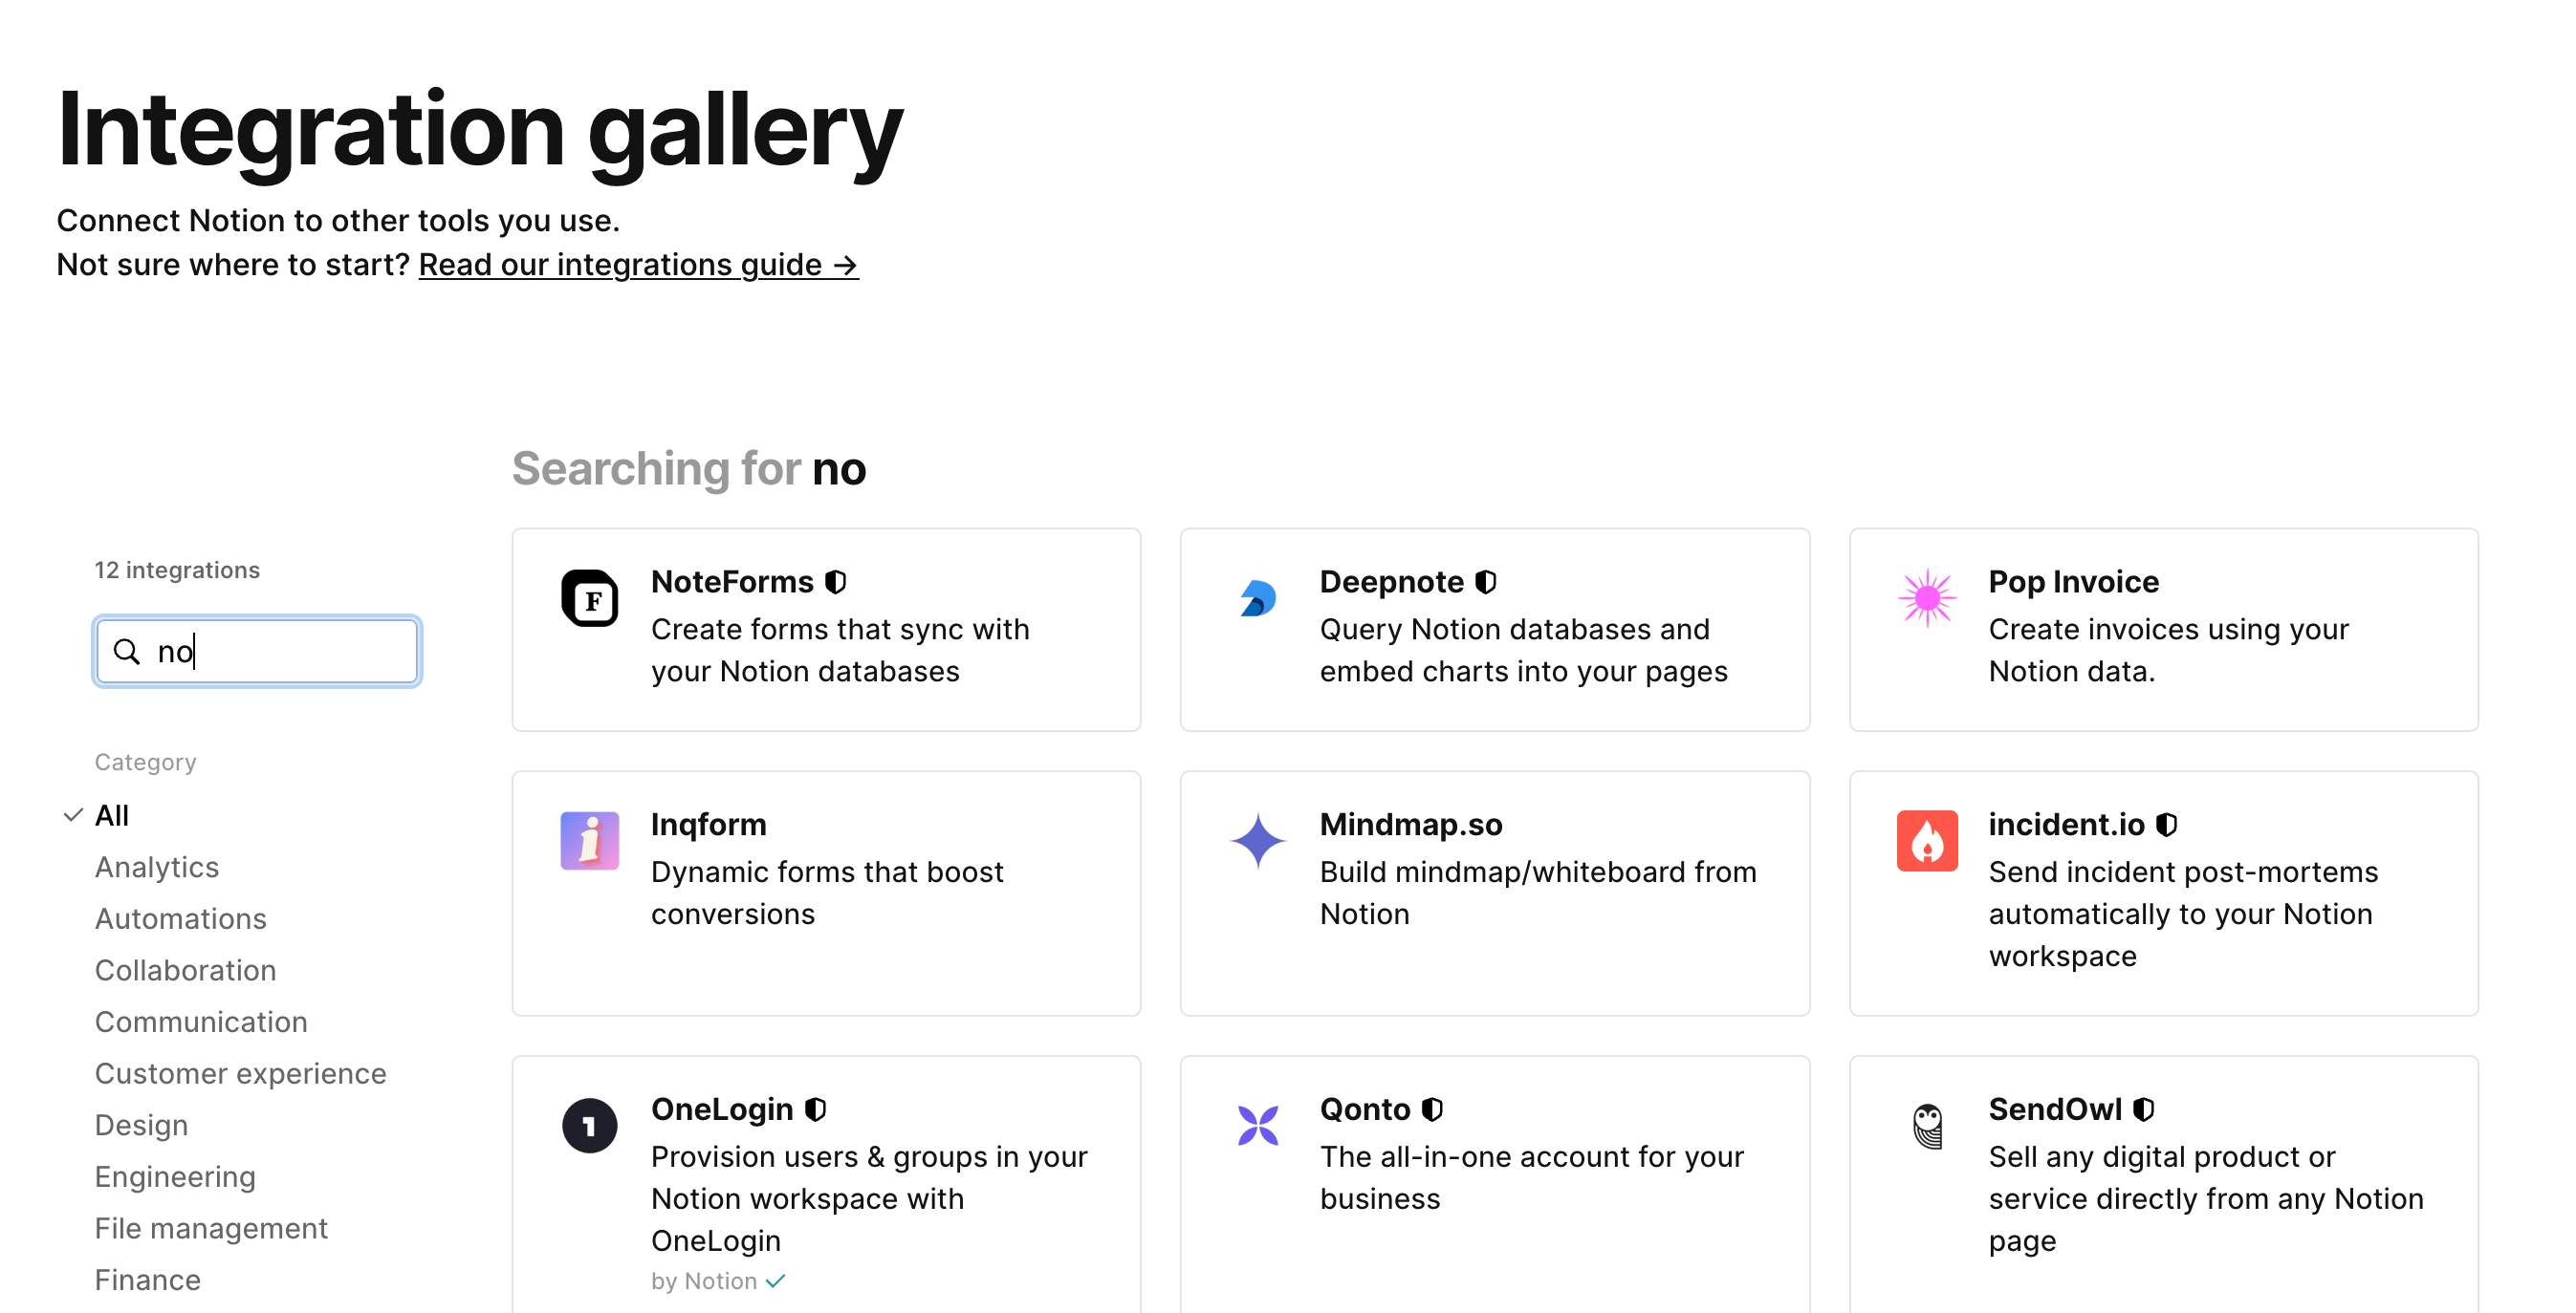
Task: Click the Deepnote logo icon
Action: [1258, 598]
